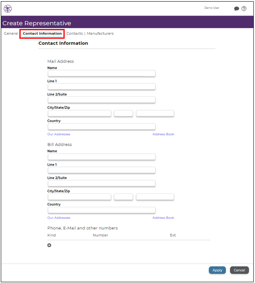The height and width of the screenshot is (283, 255).
Task: Go to the Manufacturers tab
Action: click(100, 33)
